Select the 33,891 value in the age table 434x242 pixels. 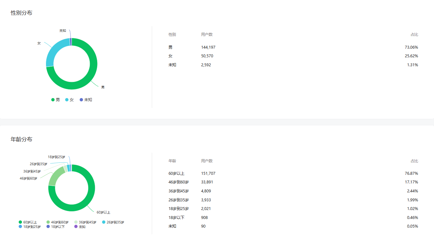point(207,182)
